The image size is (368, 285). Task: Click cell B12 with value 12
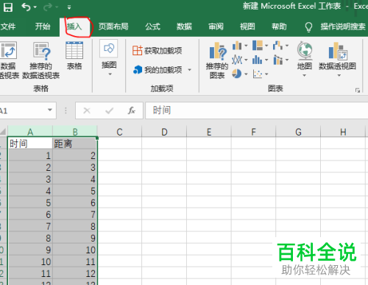click(75, 273)
